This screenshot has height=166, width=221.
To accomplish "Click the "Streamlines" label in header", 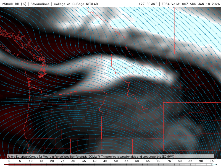I will 40,4.
